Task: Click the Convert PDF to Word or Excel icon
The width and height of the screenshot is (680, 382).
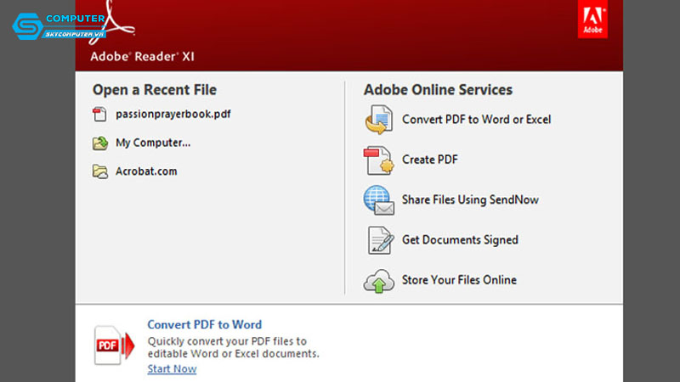Action: [x=378, y=120]
